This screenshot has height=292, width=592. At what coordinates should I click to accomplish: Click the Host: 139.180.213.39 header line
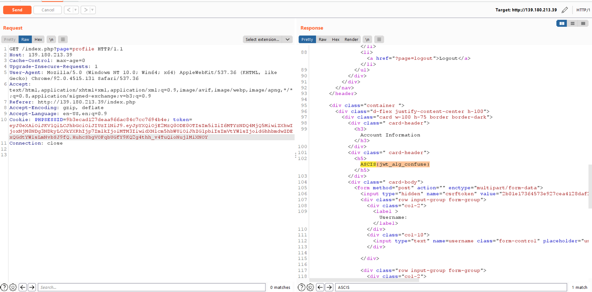pos(41,55)
